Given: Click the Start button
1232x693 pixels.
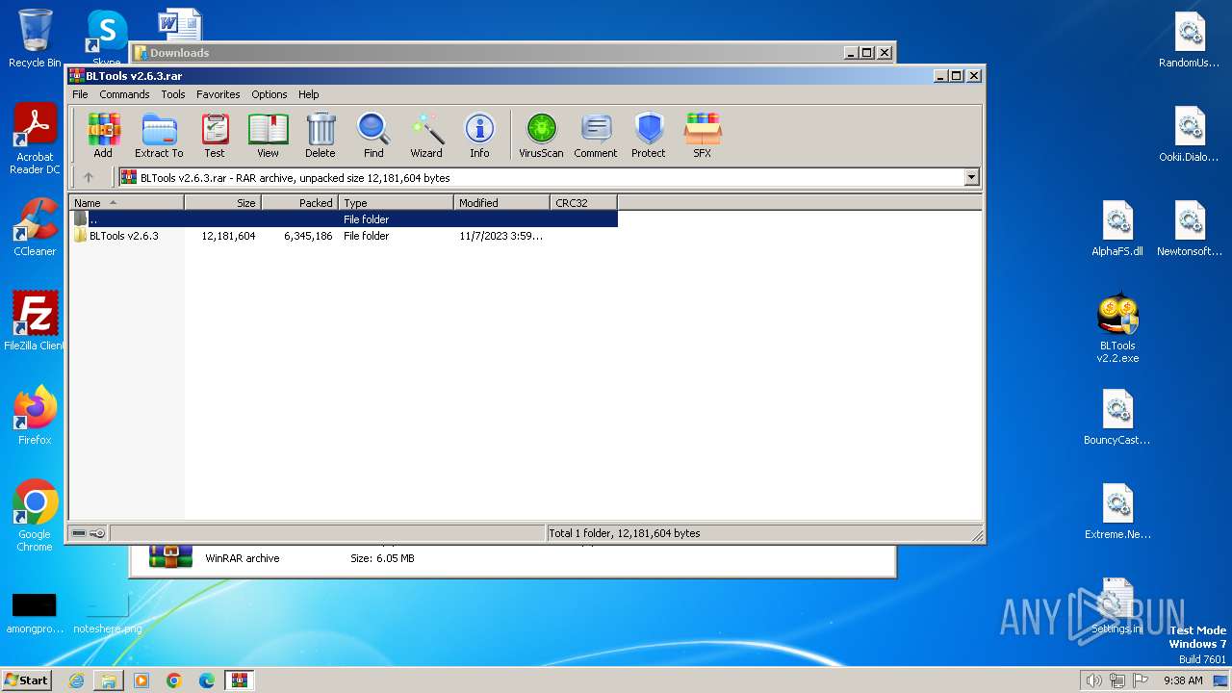Looking at the screenshot, I should 27,680.
